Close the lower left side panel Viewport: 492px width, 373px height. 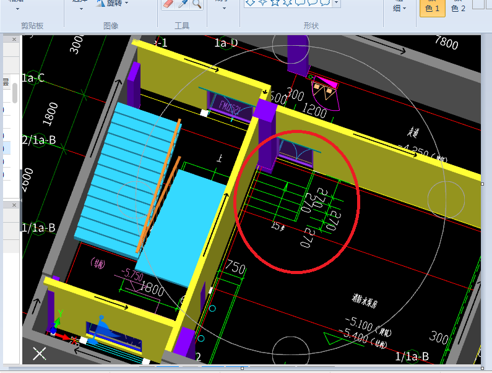pos(14,205)
